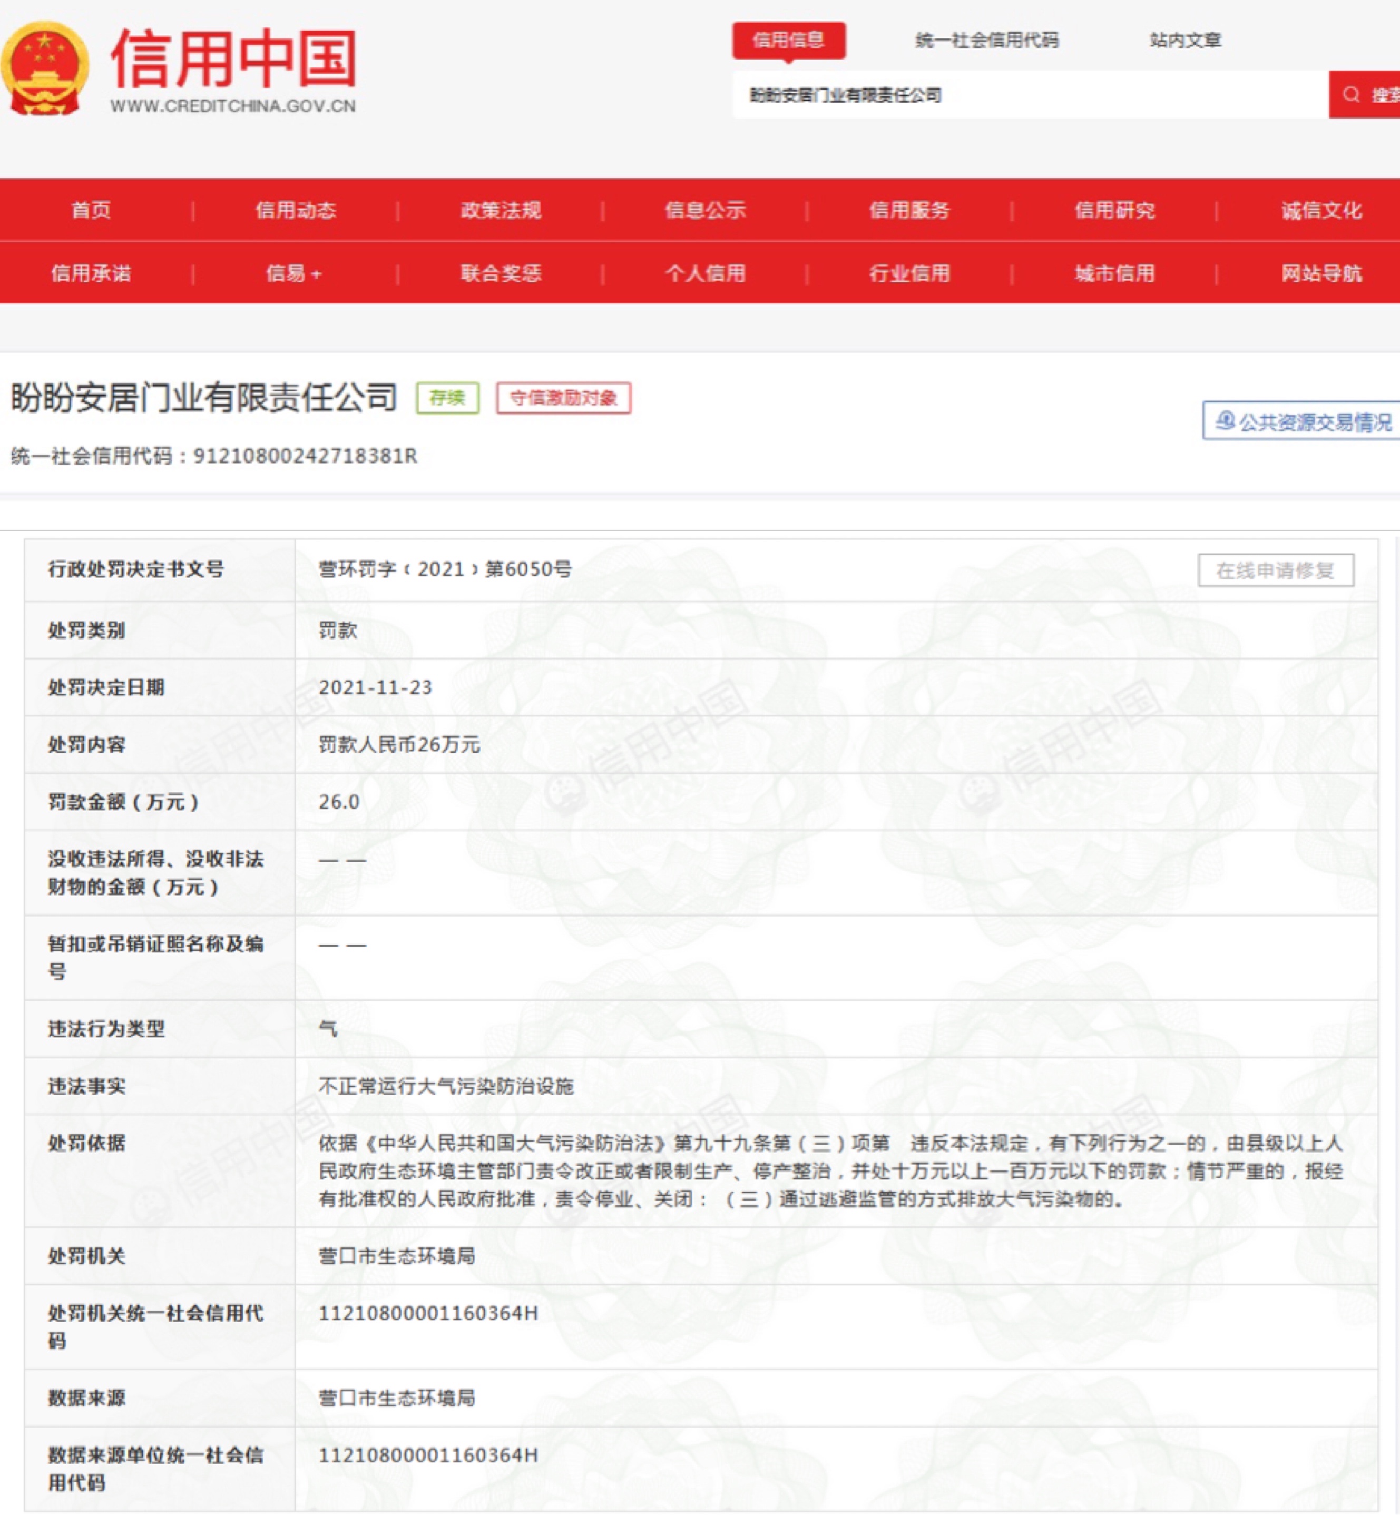Image resolution: width=1400 pixels, height=1515 pixels.
Task: Switch to 站内文章 search tab
Action: 1185,40
